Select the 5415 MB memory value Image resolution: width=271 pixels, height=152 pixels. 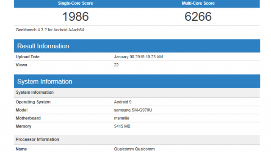[x=122, y=126]
